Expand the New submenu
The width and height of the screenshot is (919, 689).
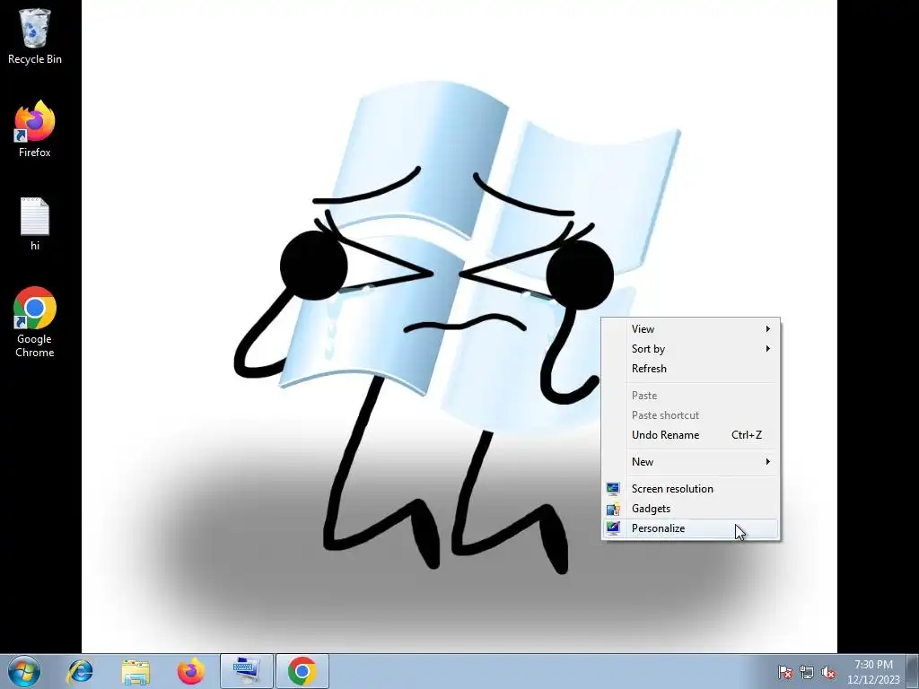pyautogui.click(x=691, y=462)
